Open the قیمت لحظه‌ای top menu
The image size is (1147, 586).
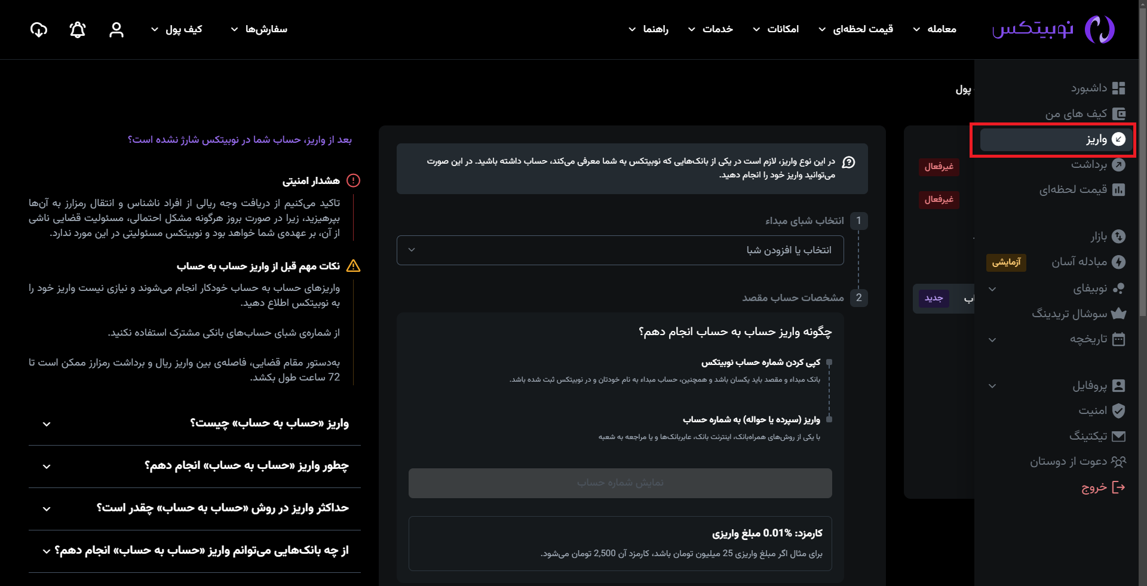(856, 29)
